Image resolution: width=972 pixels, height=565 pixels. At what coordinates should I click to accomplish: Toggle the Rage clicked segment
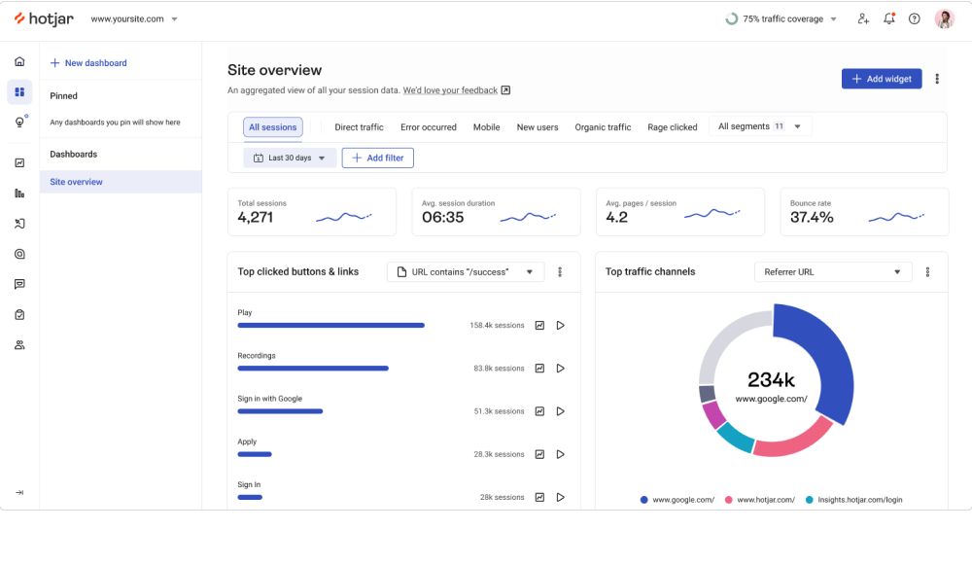pos(672,127)
